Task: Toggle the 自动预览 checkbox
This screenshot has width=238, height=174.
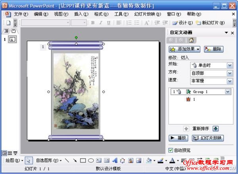Action: [x=171, y=150]
